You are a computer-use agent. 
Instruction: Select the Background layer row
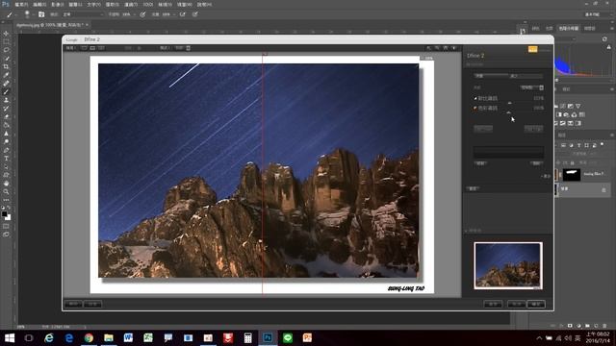[583, 190]
